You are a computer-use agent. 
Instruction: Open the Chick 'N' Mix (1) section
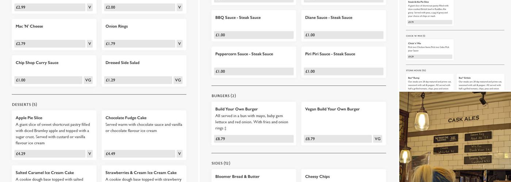tap(415, 36)
